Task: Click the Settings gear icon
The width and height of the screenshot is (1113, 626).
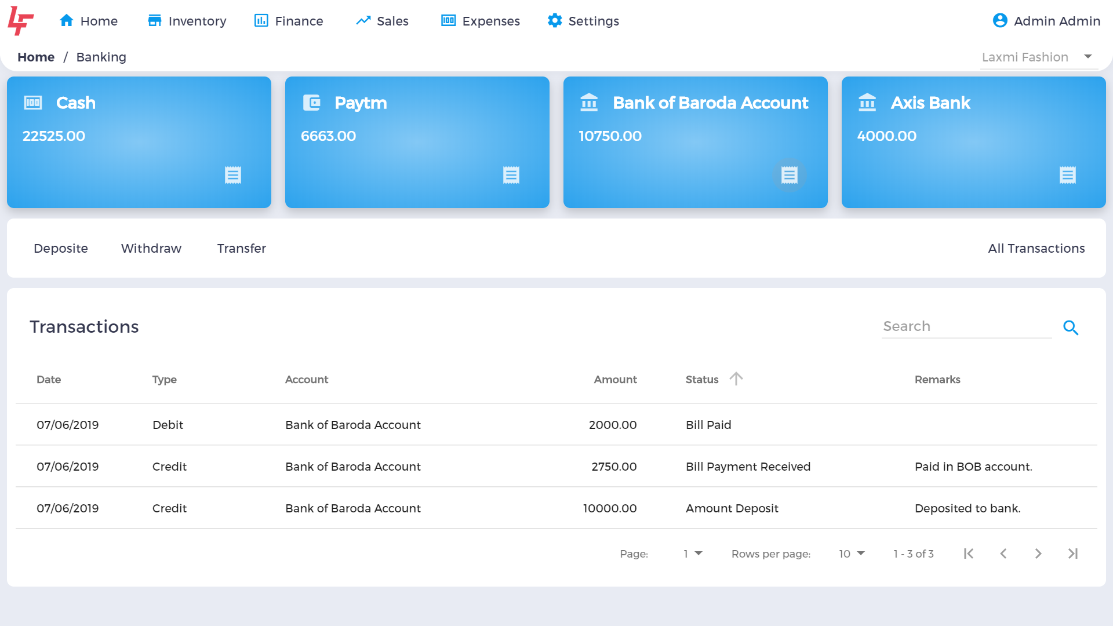Action: coord(555,21)
